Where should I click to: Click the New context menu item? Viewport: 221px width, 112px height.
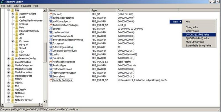[175, 22]
